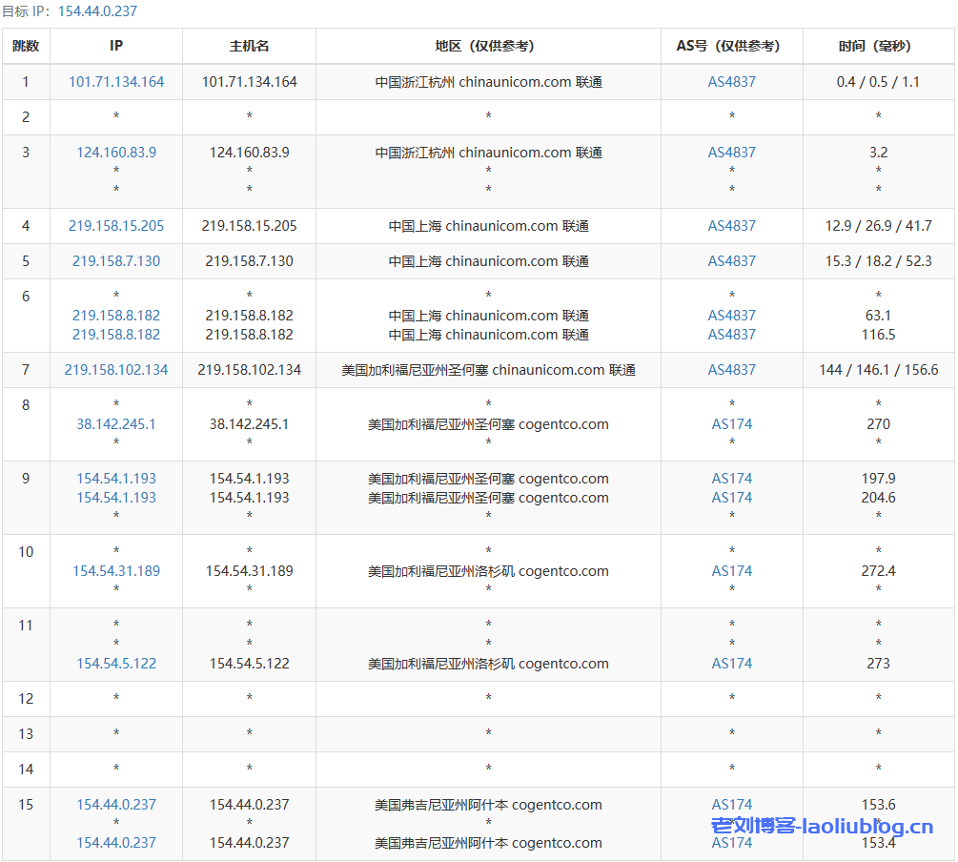Open IP 154.54.5.122 link on hop 11
The image size is (958, 862).
click(x=115, y=663)
